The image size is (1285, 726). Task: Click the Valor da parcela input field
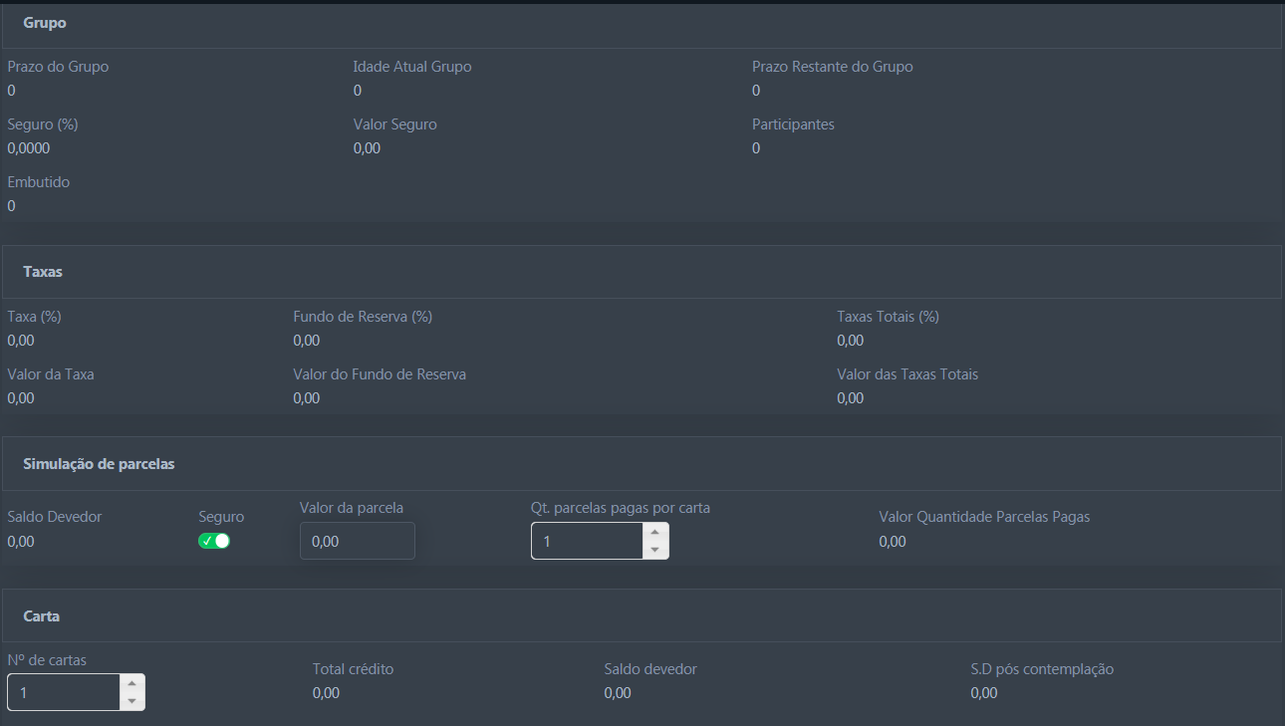[357, 541]
